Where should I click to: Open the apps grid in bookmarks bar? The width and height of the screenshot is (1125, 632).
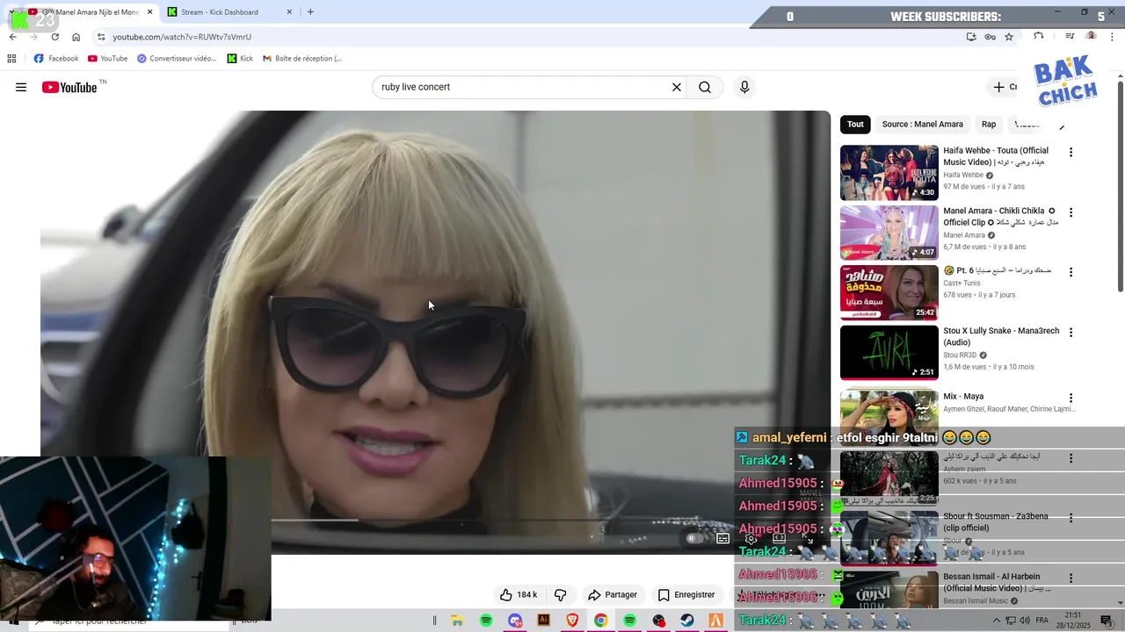(11, 59)
